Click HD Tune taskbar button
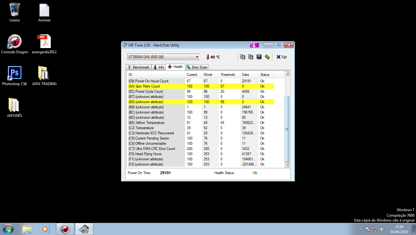The image size is (416, 235). coord(84,229)
